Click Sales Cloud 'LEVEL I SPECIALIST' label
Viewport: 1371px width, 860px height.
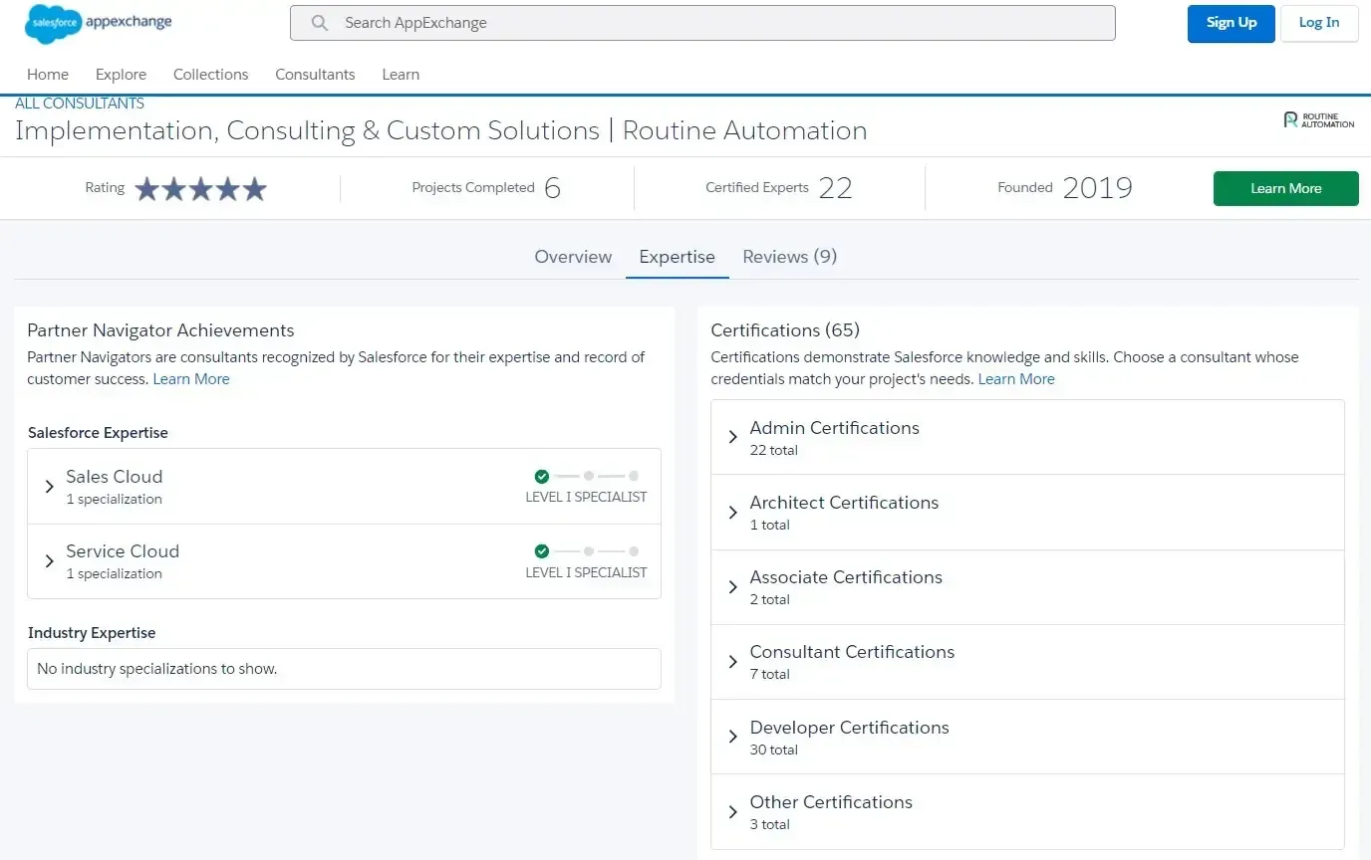coord(586,497)
